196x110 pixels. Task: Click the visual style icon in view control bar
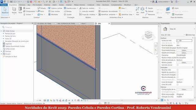point(48,100)
